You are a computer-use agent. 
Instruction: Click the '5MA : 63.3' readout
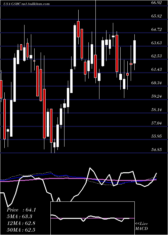click(19, 217)
